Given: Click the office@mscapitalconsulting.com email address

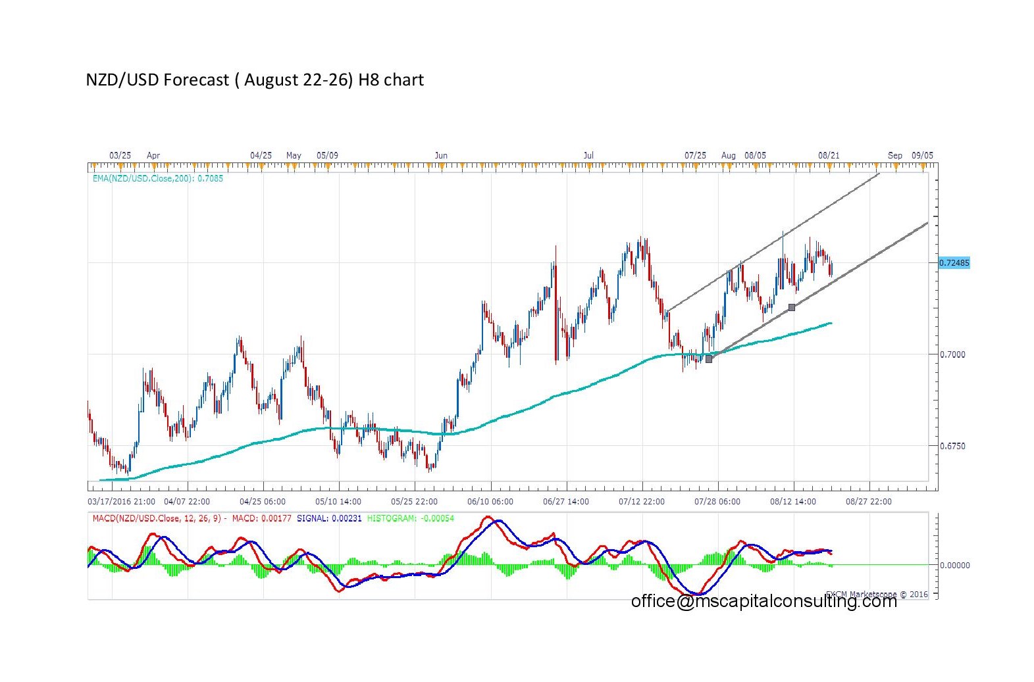Looking at the screenshot, I should pyautogui.click(x=764, y=601).
